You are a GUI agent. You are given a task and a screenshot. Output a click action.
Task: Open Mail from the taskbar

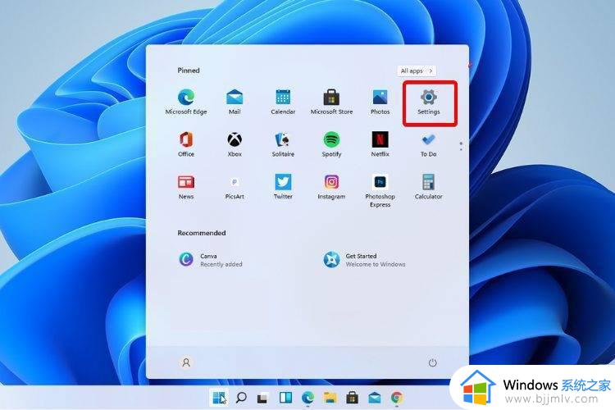[375, 398]
